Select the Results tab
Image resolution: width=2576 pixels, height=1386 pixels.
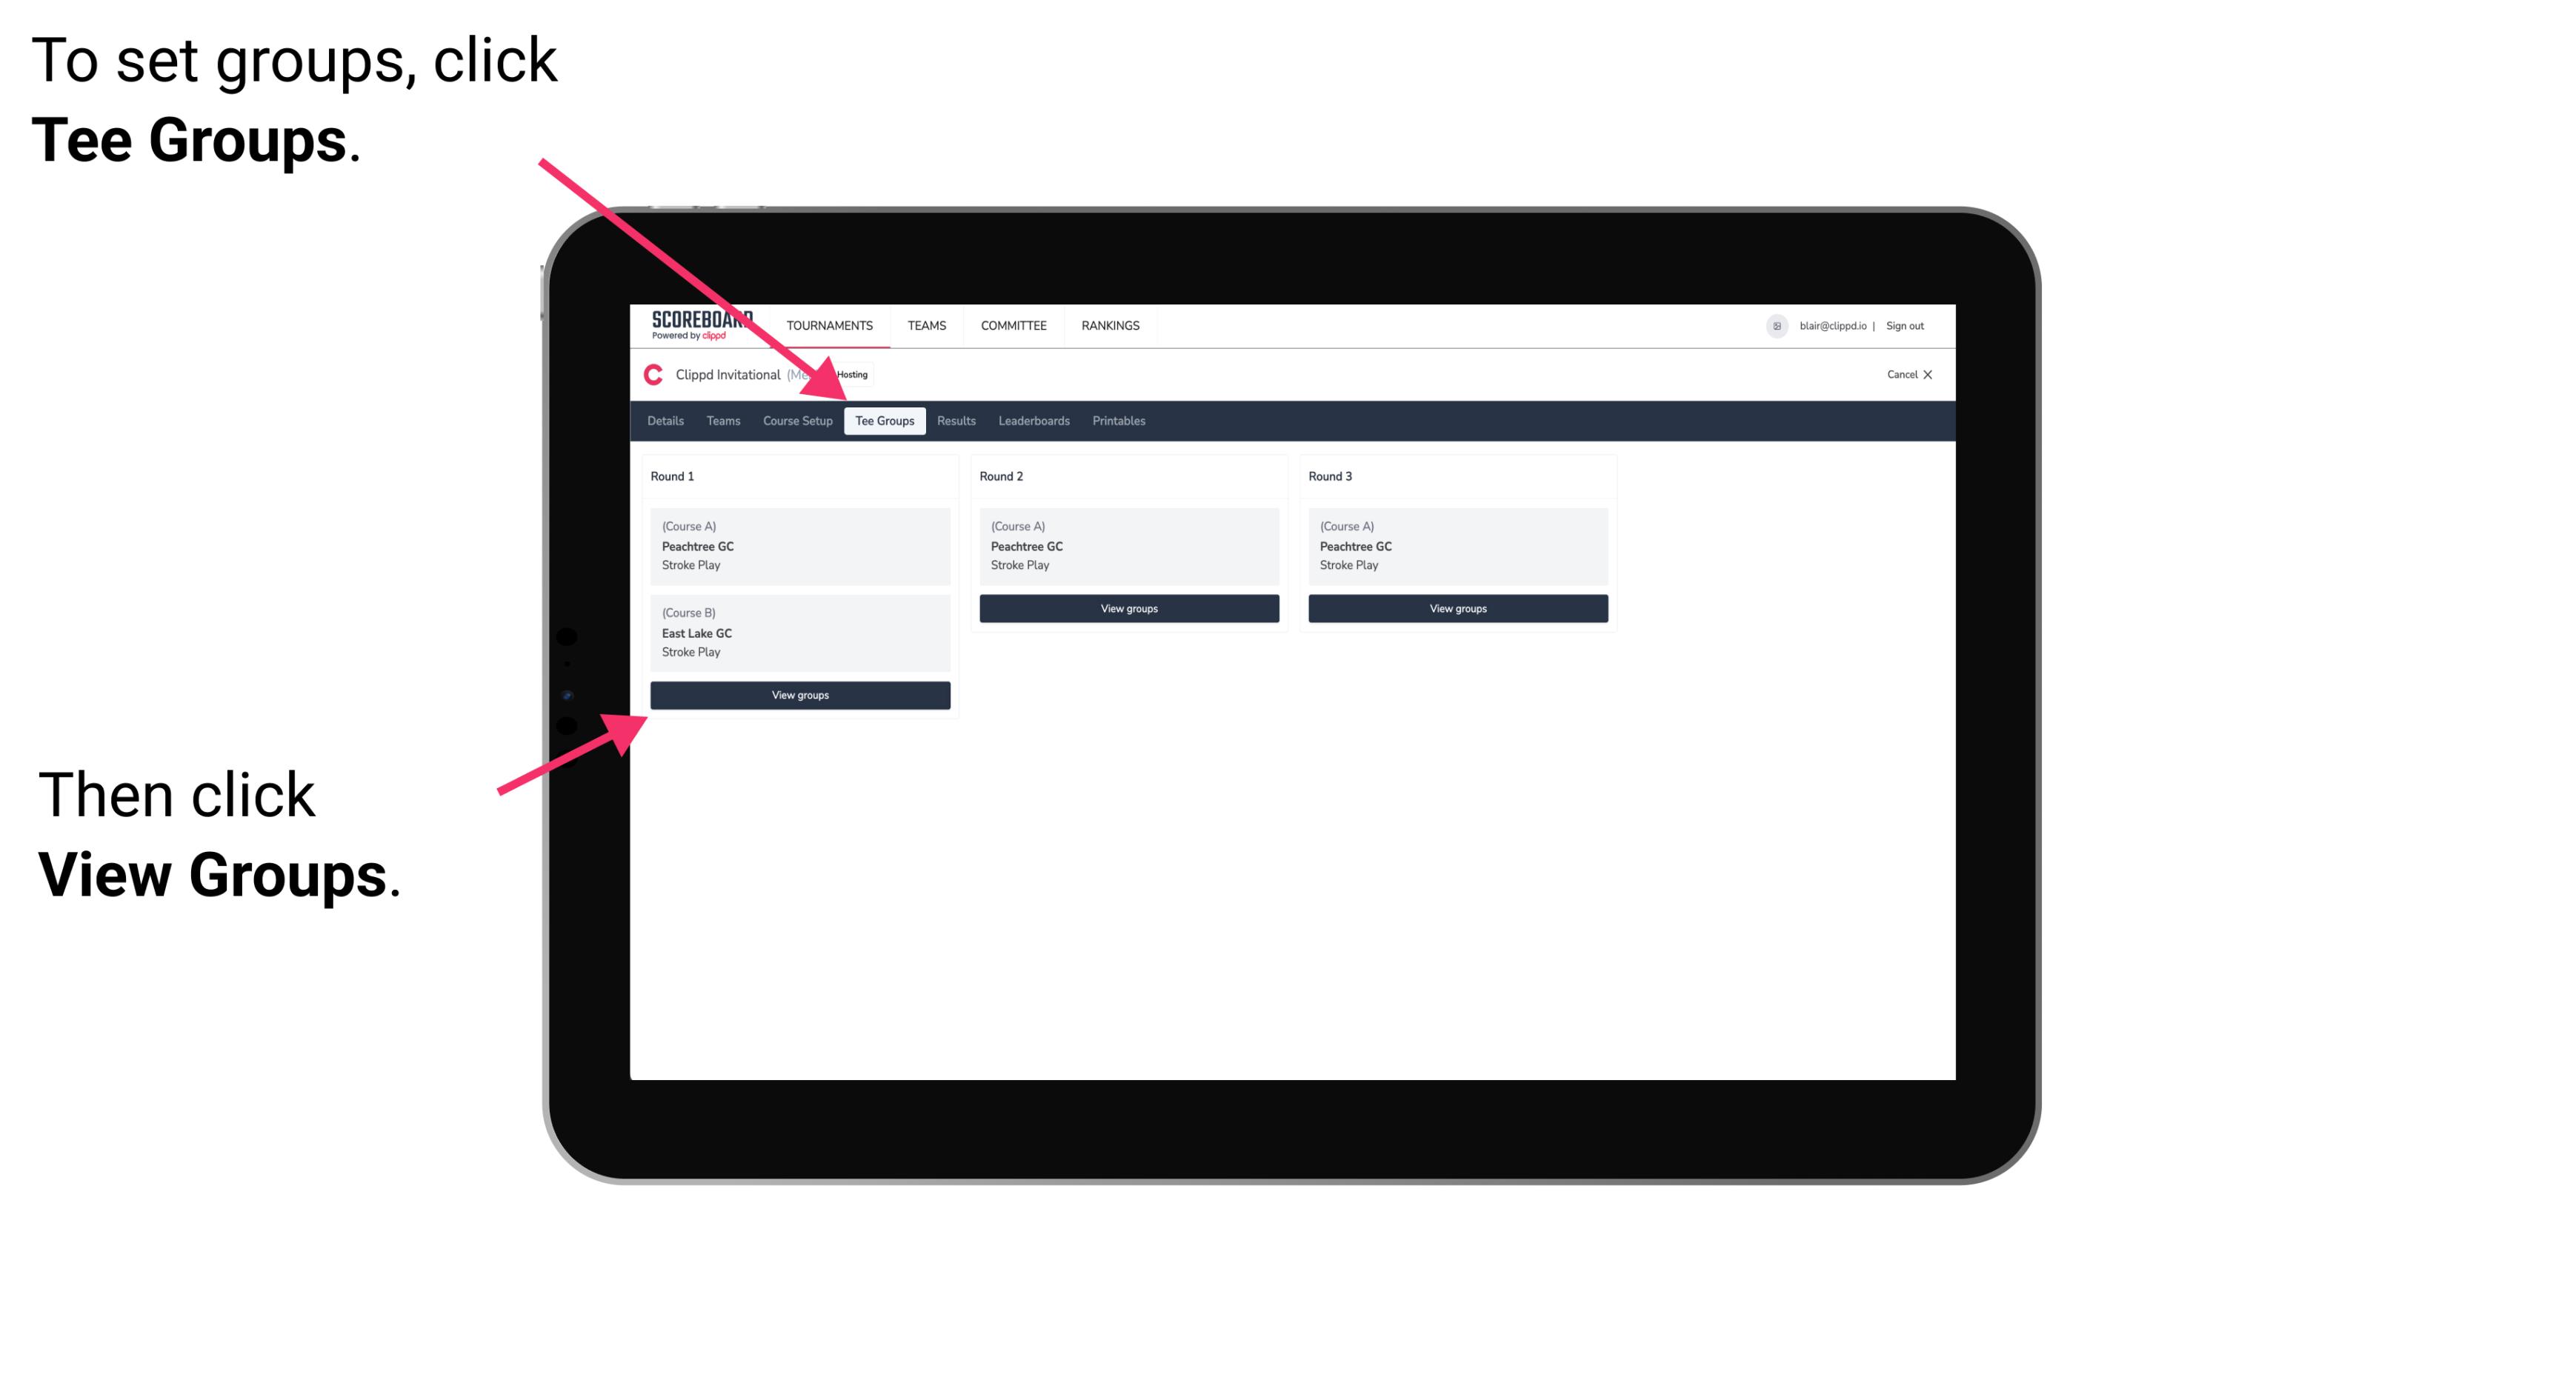click(954, 420)
